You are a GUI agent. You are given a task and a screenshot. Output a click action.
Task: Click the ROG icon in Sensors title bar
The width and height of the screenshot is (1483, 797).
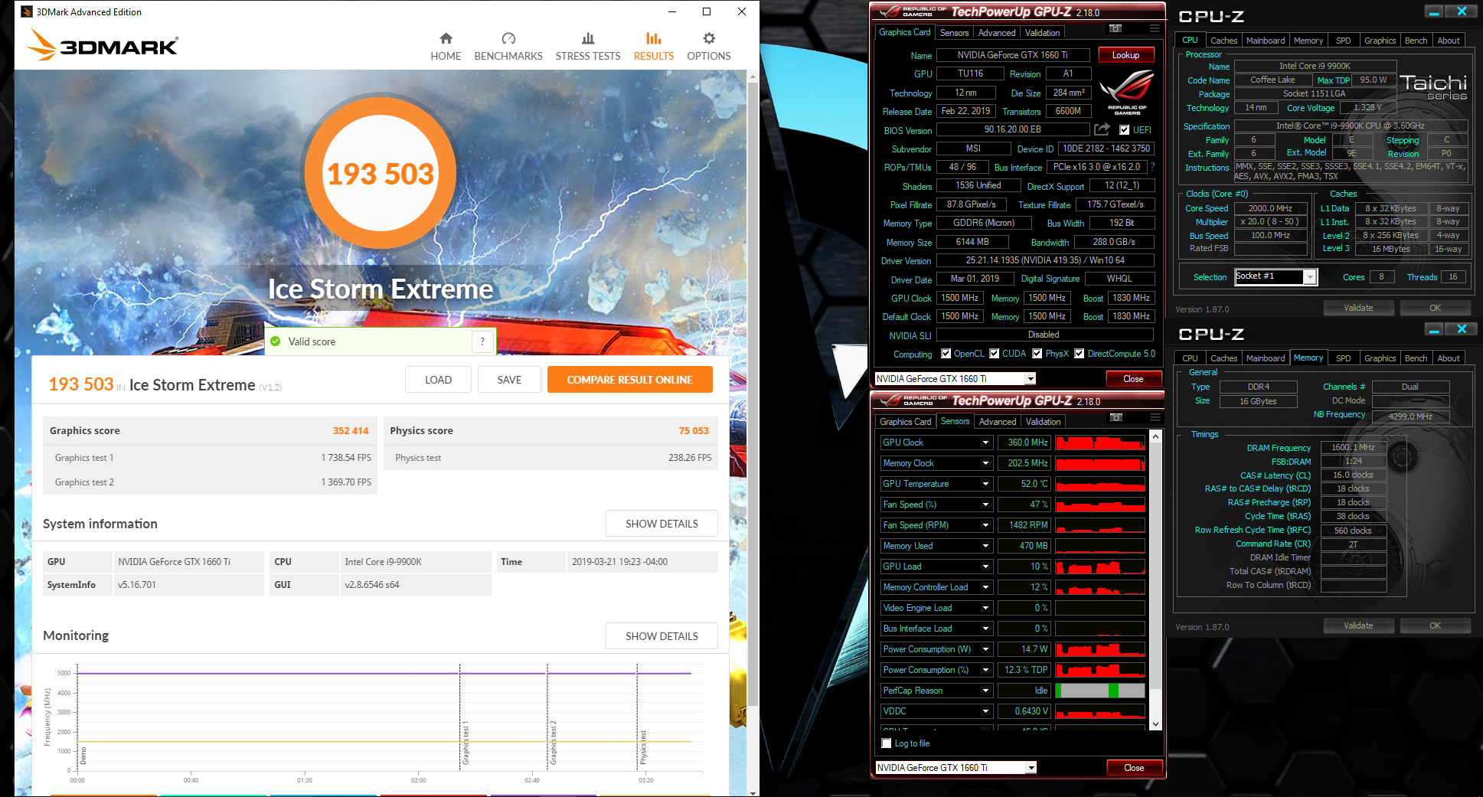(890, 400)
